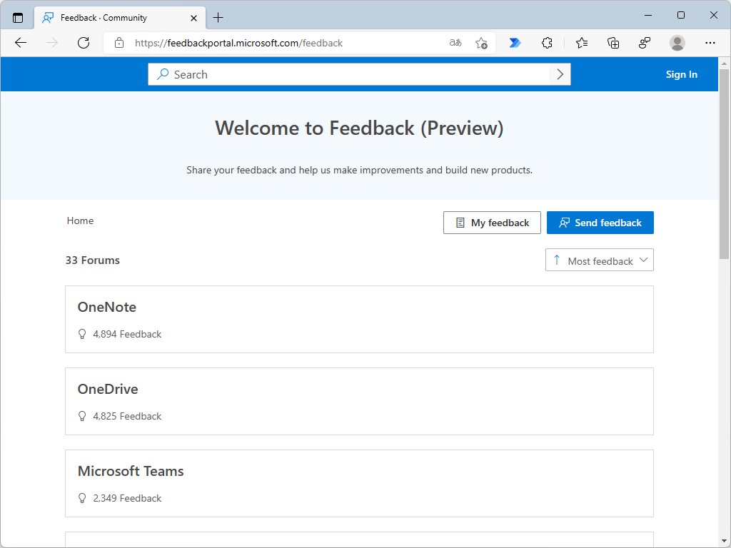Image resolution: width=731 pixels, height=548 pixels.
Task: Open the Extensions menu
Action: coord(548,43)
